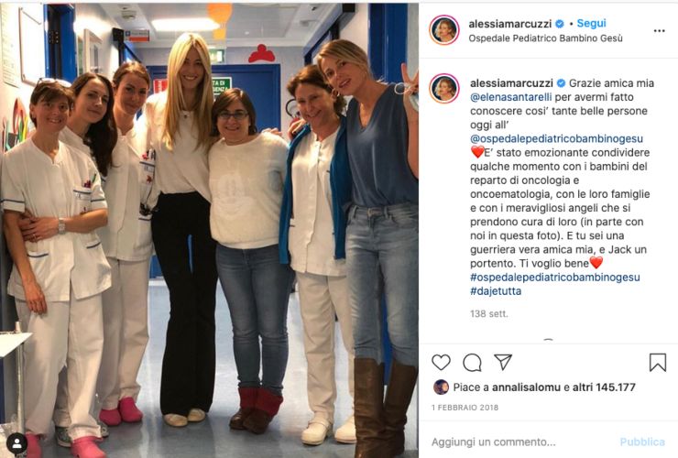Open alessiamarcuzzi profile picture in header

[x=444, y=30]
